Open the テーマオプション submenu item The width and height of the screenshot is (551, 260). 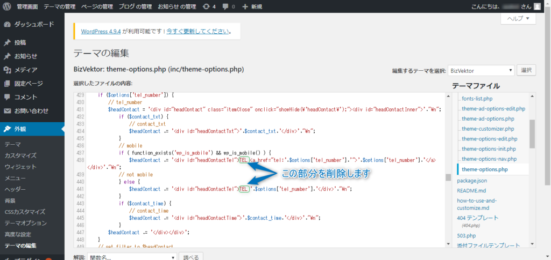tap(26, 223)
